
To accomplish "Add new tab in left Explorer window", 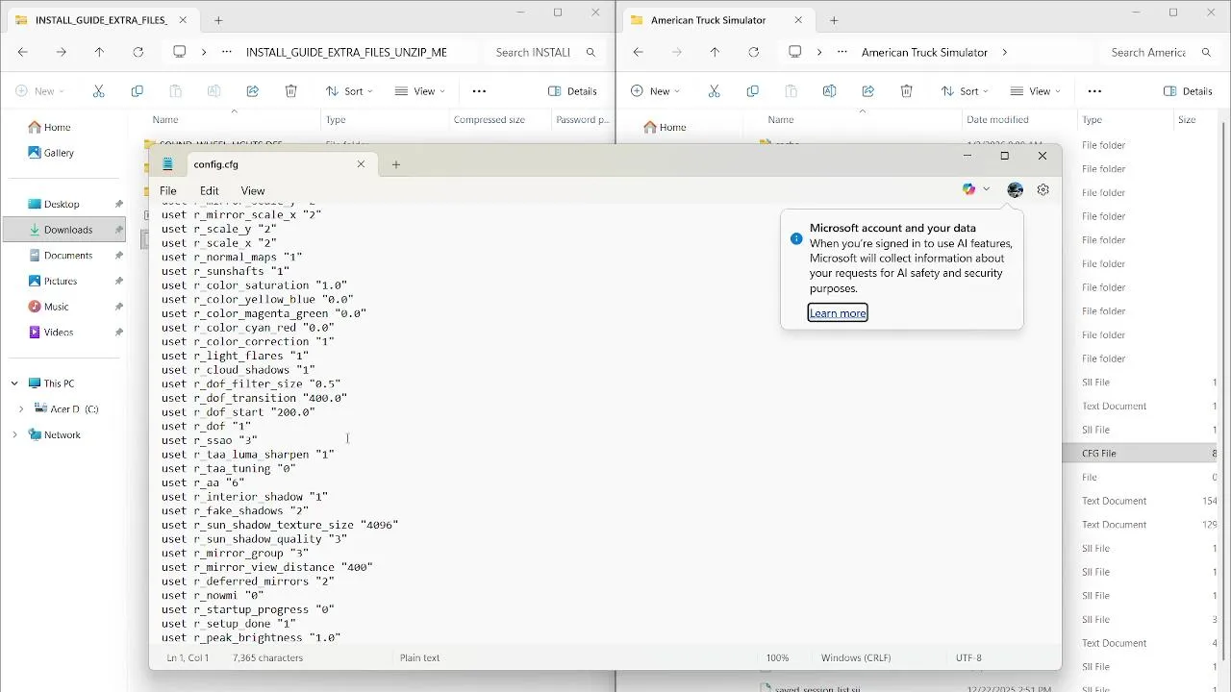I will pos(218,20).
